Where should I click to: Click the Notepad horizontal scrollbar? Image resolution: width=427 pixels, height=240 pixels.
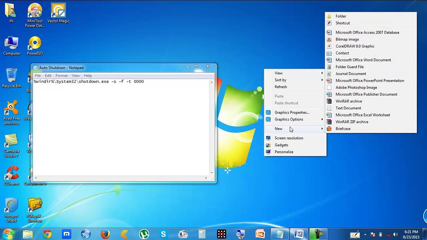121,178
